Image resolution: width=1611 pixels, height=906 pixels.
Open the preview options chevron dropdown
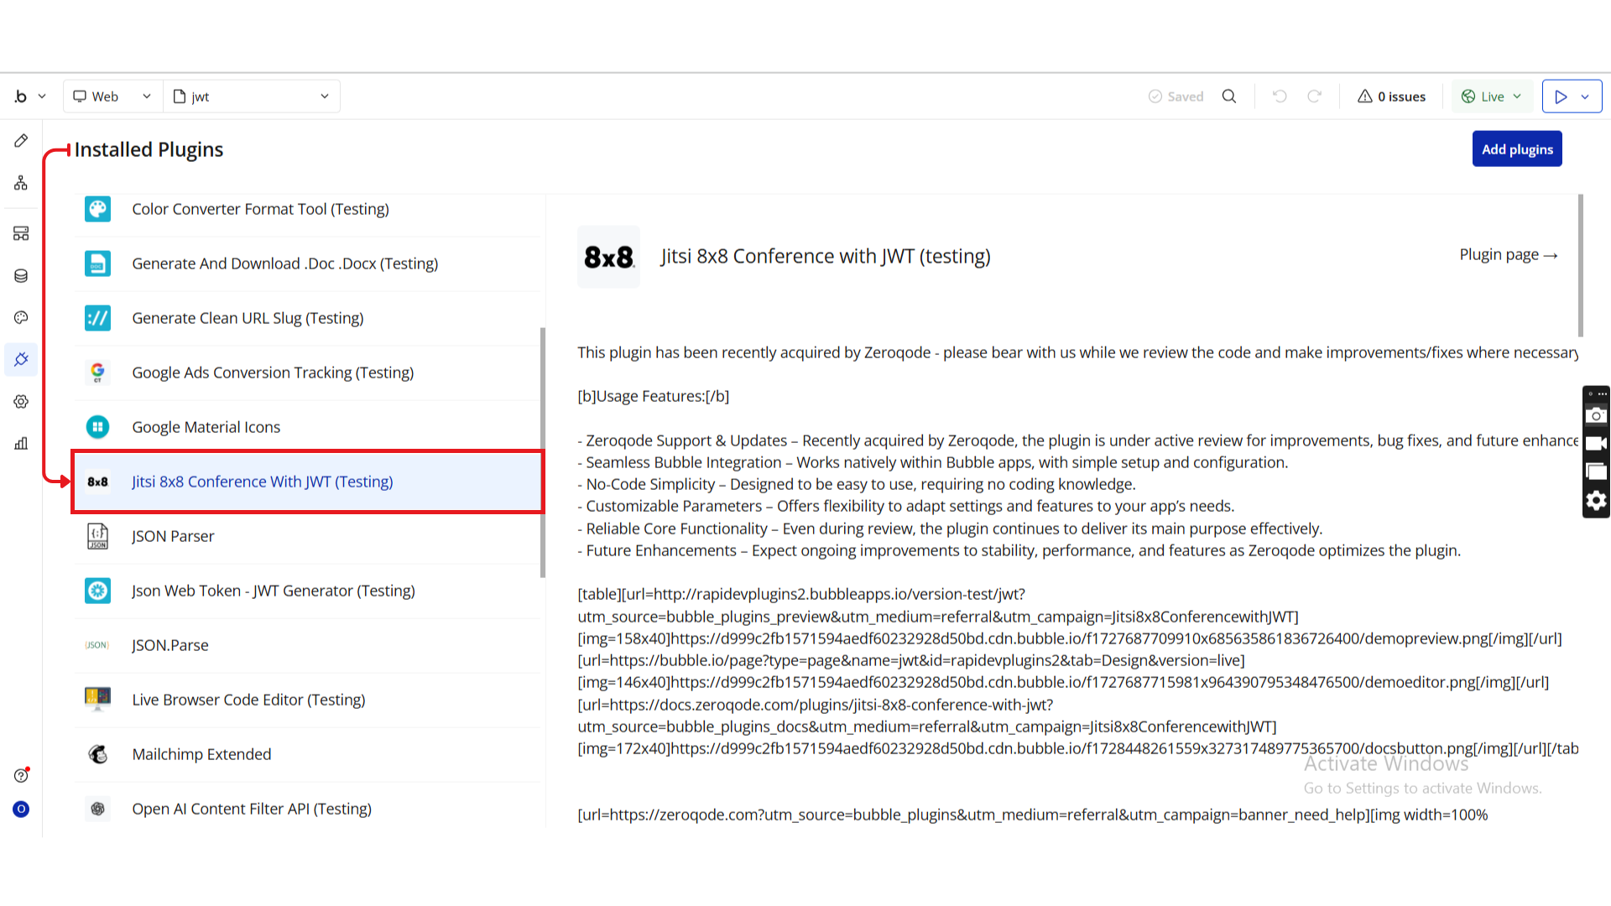tap(1585, 96)
